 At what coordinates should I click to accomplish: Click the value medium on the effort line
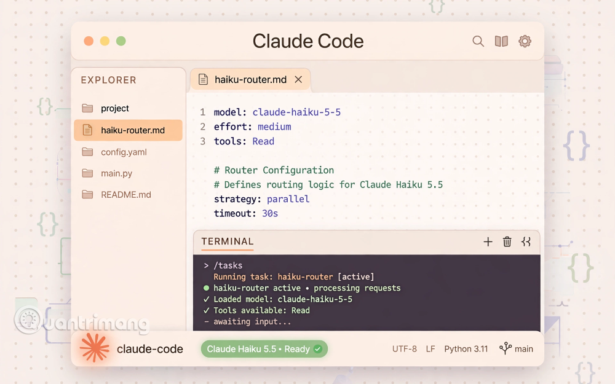pyautogui.click(x=274, y=127)
